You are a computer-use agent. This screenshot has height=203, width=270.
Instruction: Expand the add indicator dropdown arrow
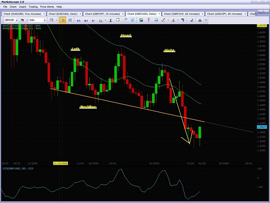[178, 20]
